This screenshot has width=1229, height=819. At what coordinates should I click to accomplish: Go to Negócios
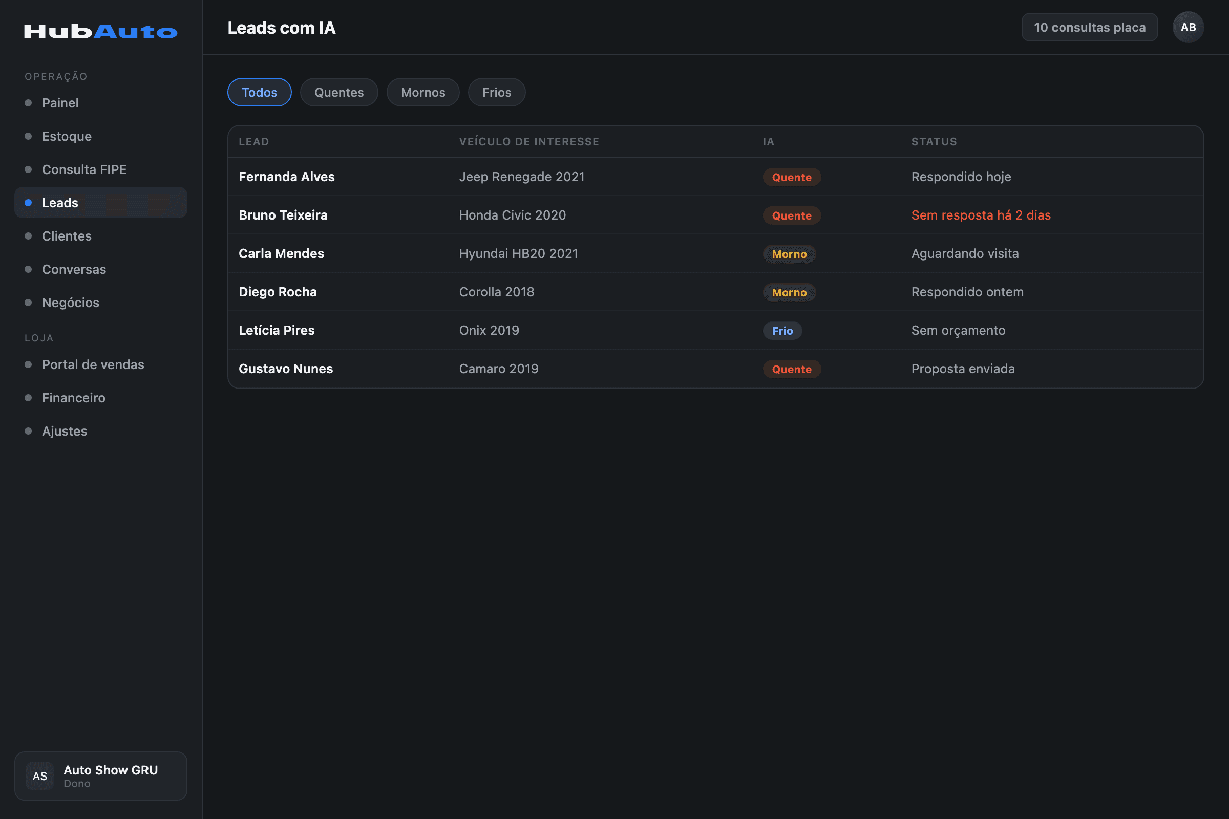(x=101, y=303)
